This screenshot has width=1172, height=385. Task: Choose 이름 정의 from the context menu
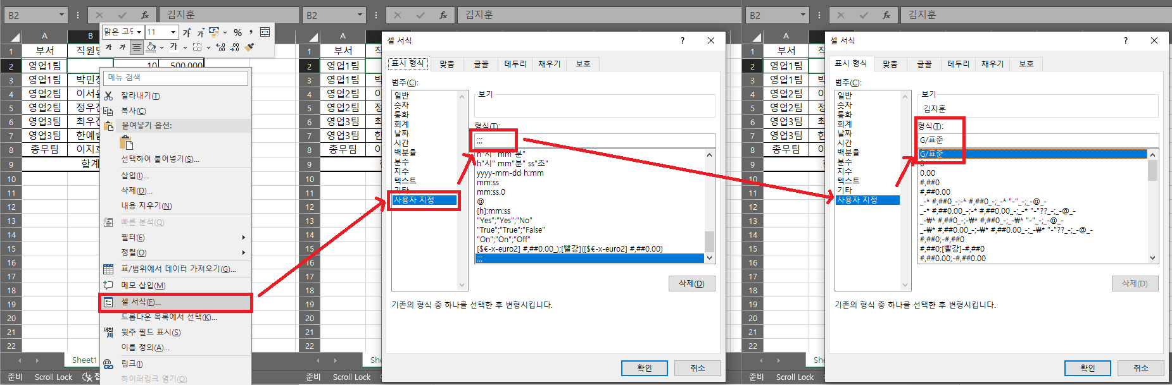(x=176, y=347)
